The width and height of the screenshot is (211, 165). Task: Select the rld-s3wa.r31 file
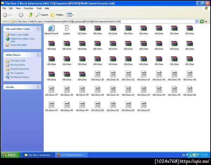[x=113, y=76]
